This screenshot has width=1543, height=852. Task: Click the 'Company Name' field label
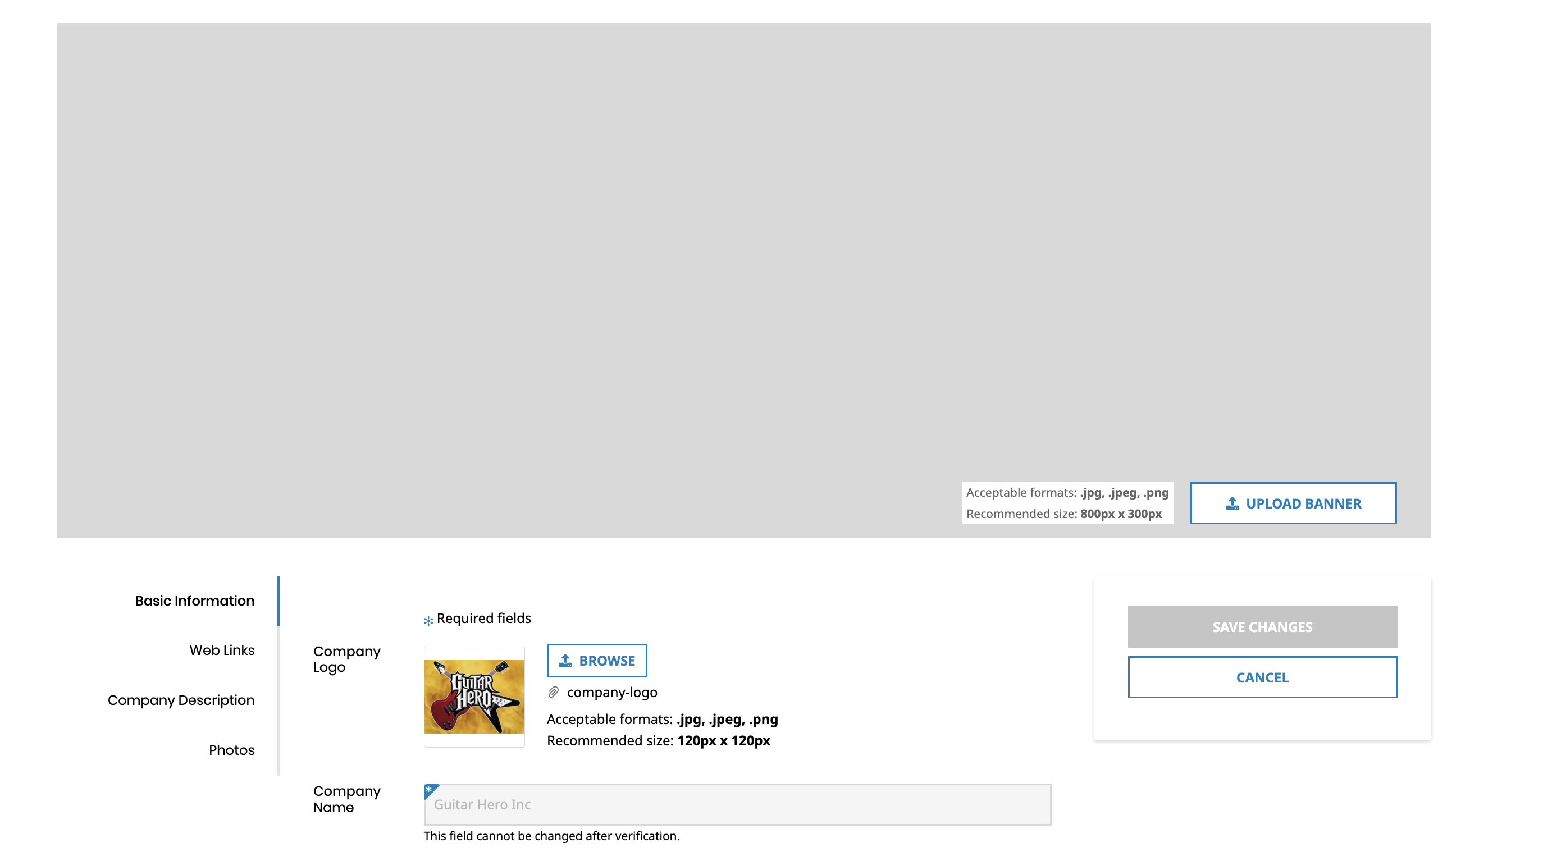(347, 799)
